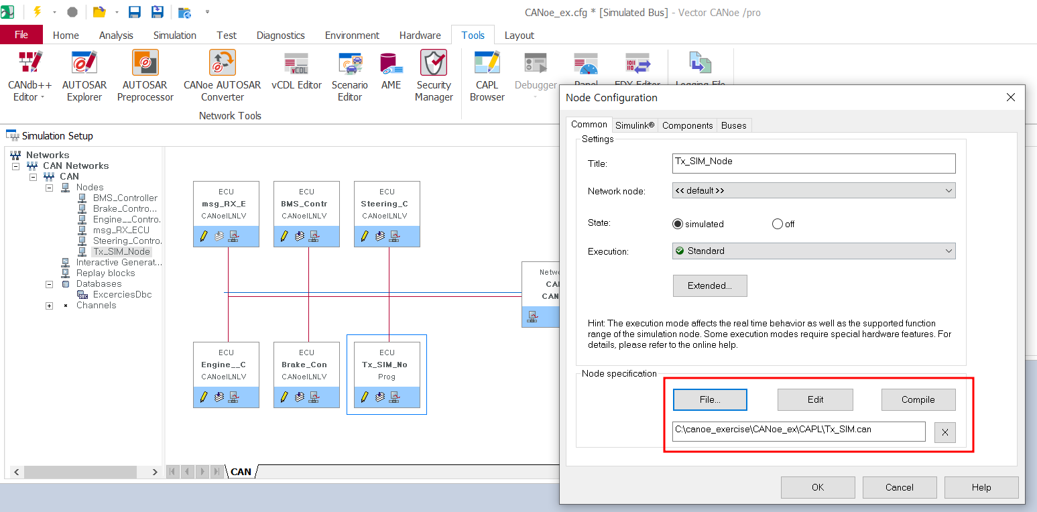Viewport: 1037px width, 512px height.
Task: Open the Components tab in Node Configuration
Action: coord(687,125)
